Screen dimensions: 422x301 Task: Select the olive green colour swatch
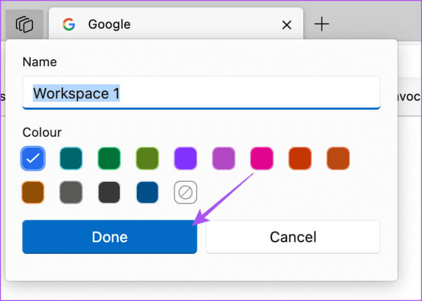point(147,158)
